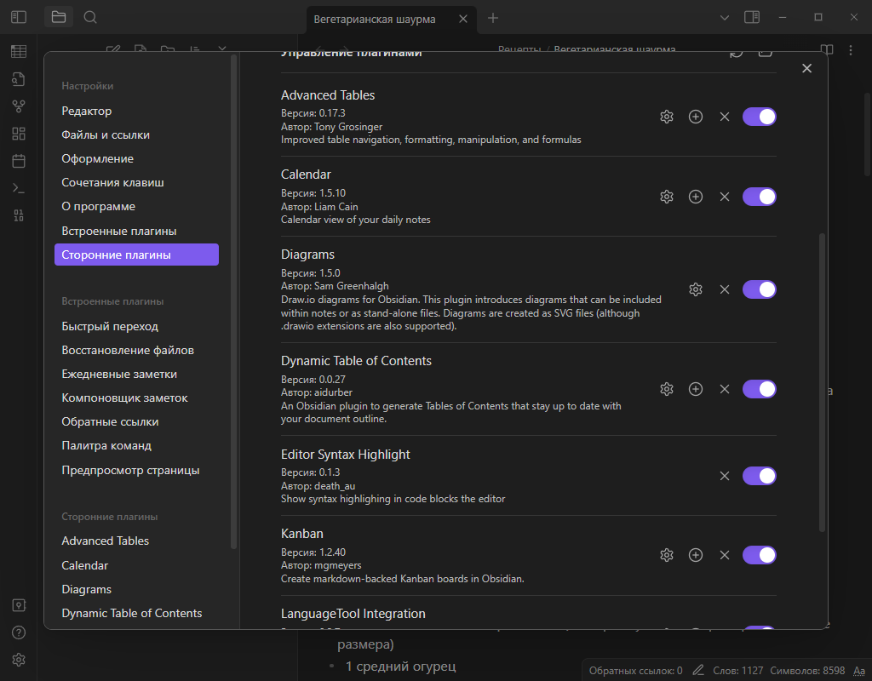Image resolution: width=872 pixels, height=681 pixels.
Task: Open Kanban plugin settings gear
Action: pos(666,555)
